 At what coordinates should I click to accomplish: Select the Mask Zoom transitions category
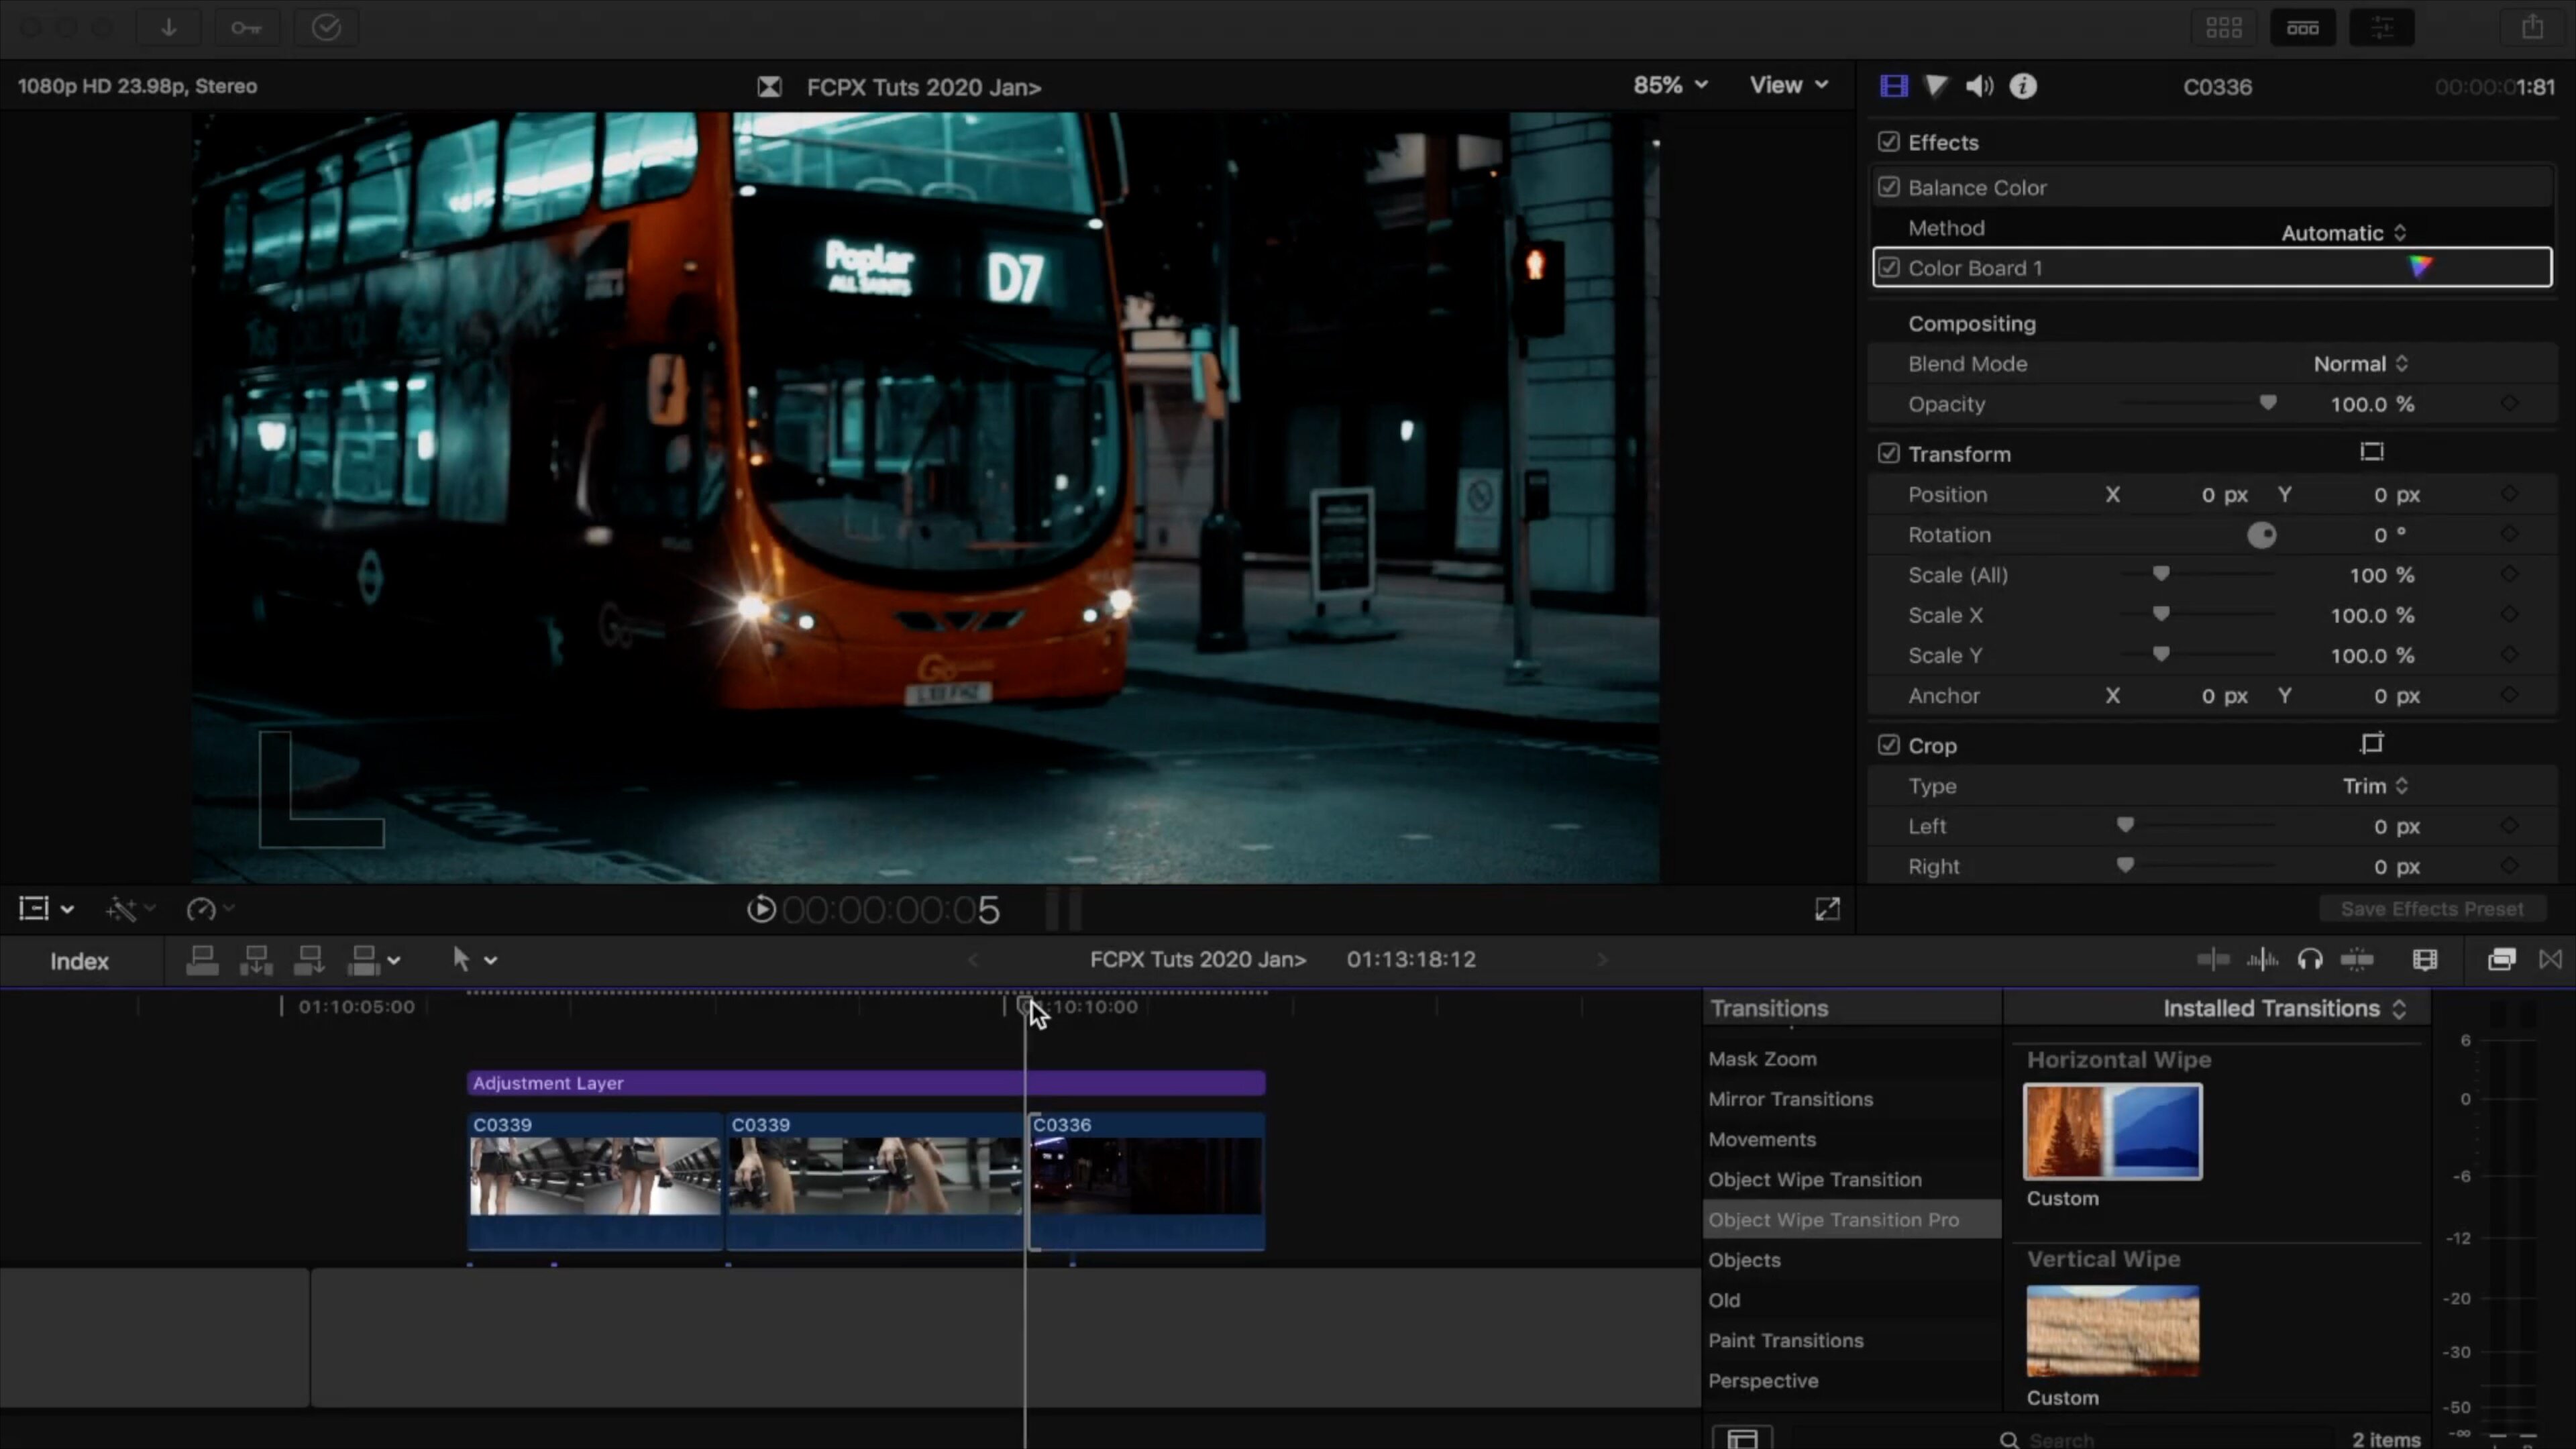click(1762, 1058)
